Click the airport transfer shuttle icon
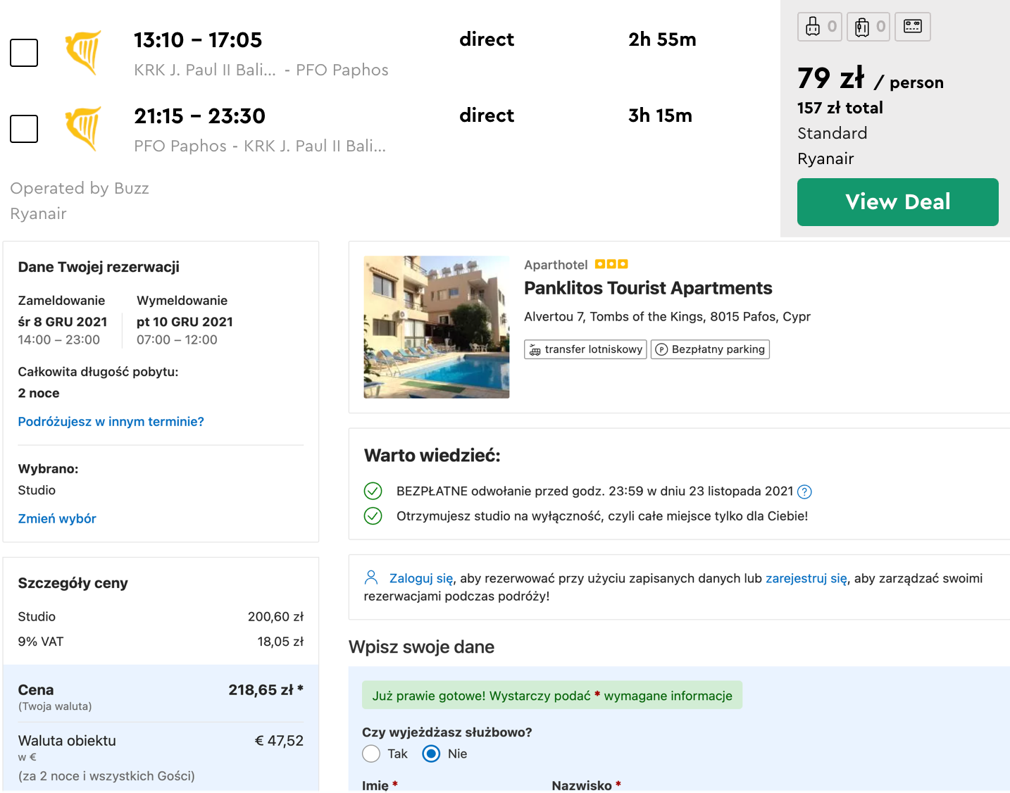The image size is (1010, 793). click(535, 350)
